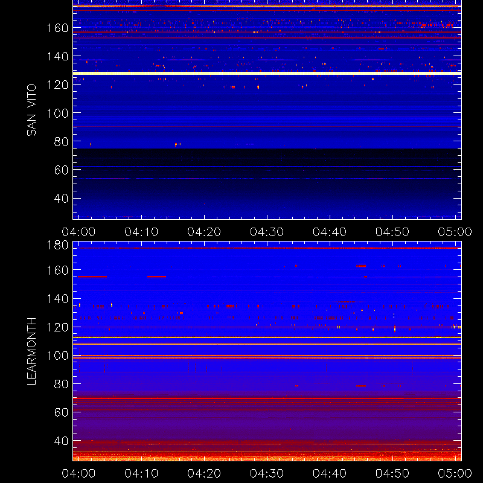
Task: Select the 160 frequency tick on Learmonth plot
Action: click(57, 270)
